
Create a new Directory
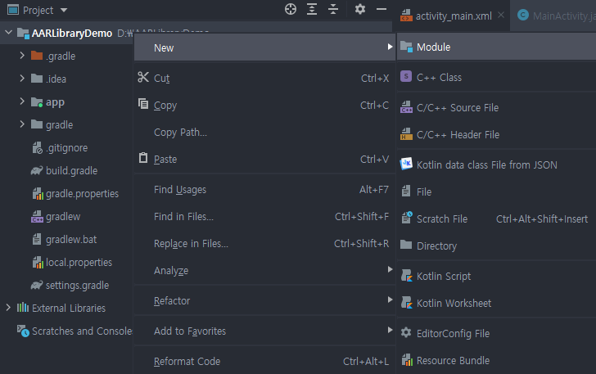tap(496, 246)
